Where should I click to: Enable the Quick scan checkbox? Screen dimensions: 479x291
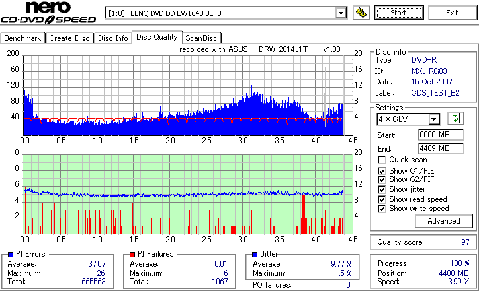[382, 160]
